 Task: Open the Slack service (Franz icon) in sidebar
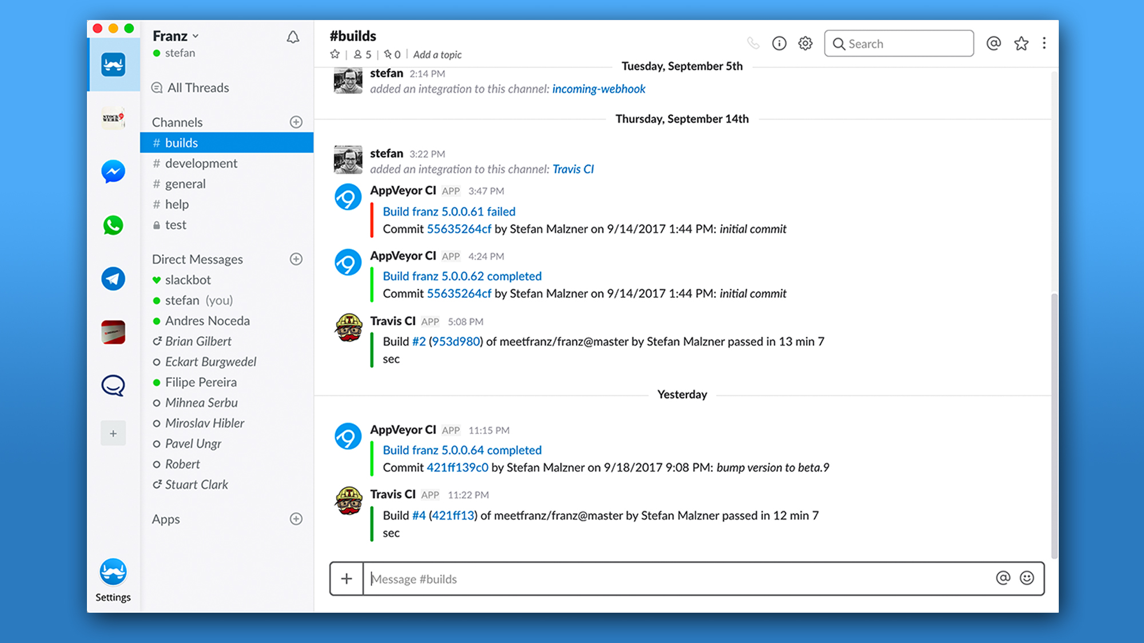pyautogui.click(x=113, y=64)
